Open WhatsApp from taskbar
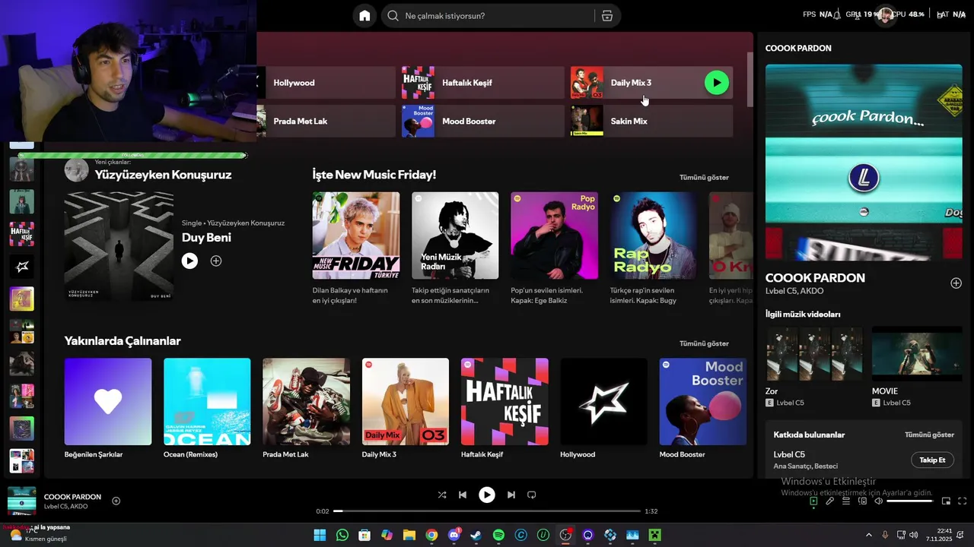This screenshot has height=547, width=974. point(342,535)
